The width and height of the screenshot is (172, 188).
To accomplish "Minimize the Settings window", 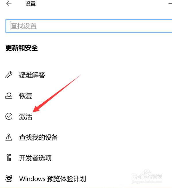I will click(x=170, y=3).
